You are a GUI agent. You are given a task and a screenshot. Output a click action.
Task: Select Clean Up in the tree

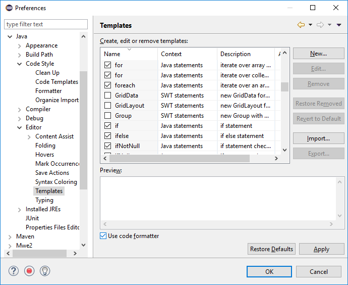click(47, 73)
